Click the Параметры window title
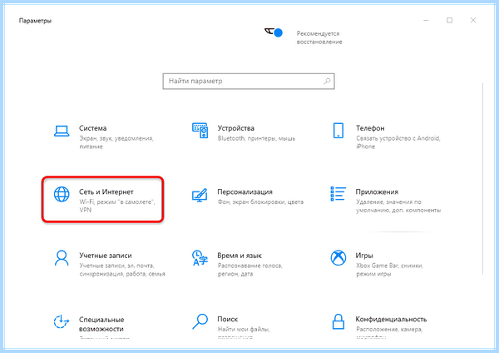 [x=35, y=21]
